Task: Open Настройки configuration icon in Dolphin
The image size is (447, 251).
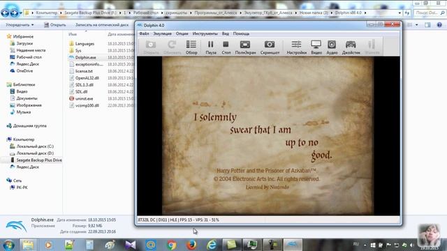Action: coord(296,47)
